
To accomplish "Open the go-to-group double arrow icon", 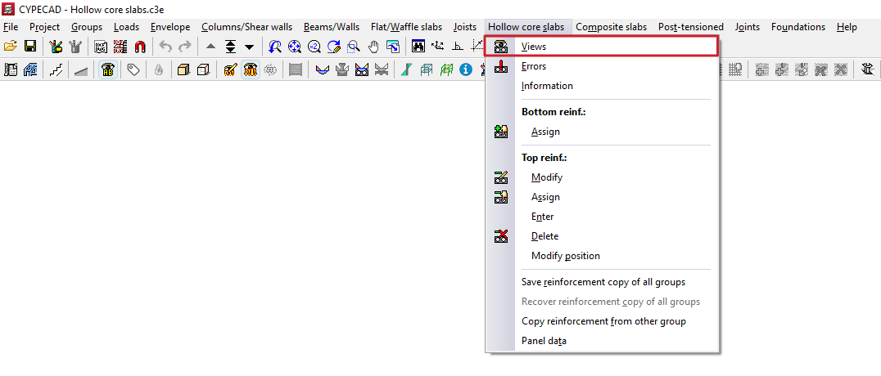I will pyautogui.click(x=230, y=47).
